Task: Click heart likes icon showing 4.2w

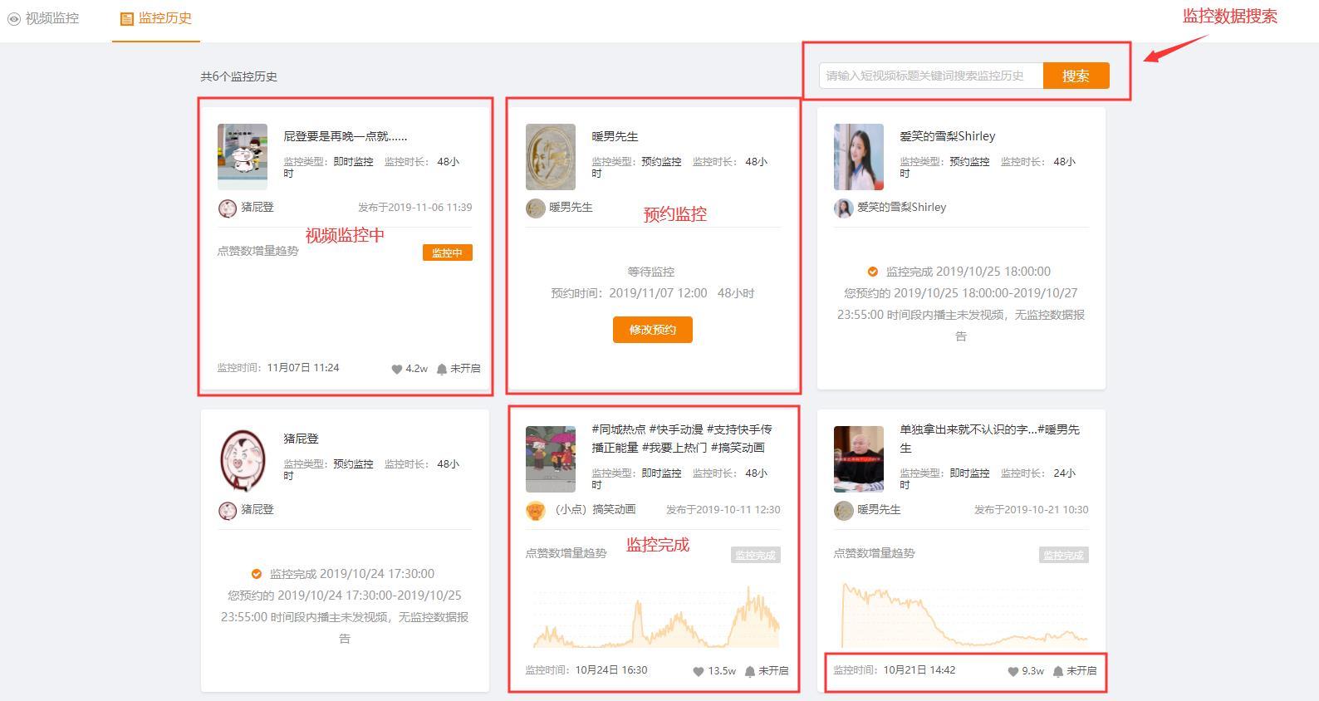Action: pyautogui.click(x=397, y=369)
